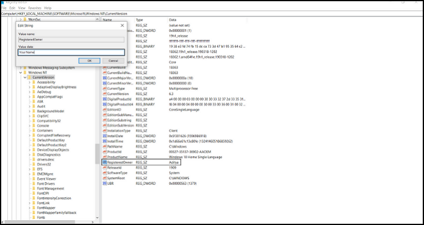Select the SystemRoot string value icon

click(105, 178)
